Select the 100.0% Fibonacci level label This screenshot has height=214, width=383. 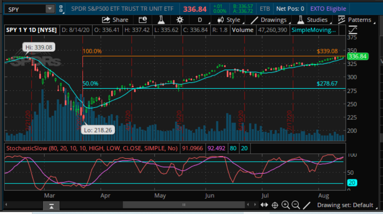(x=92, y=51)
